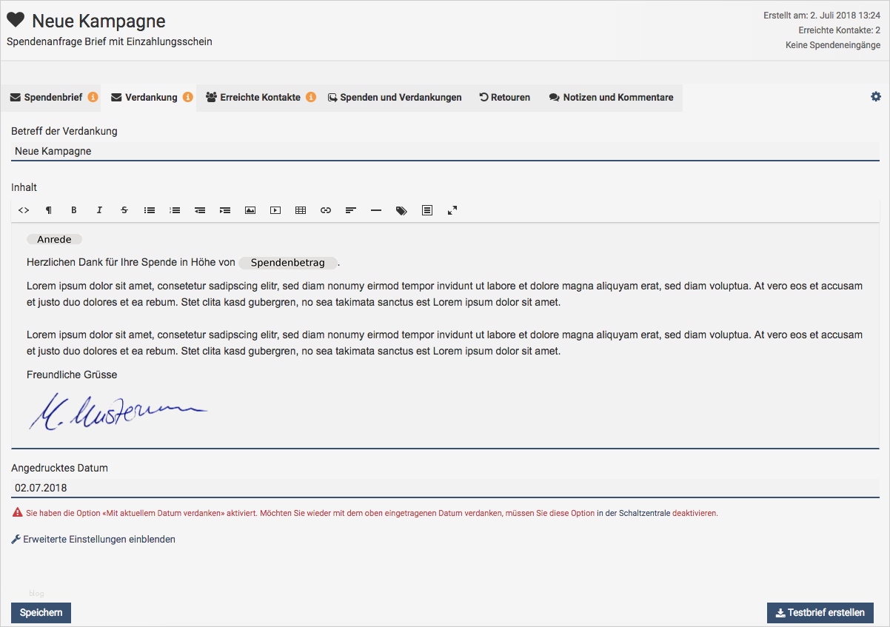Insert a table in the editor
This screenshot has height=627, width=890.
301,209
